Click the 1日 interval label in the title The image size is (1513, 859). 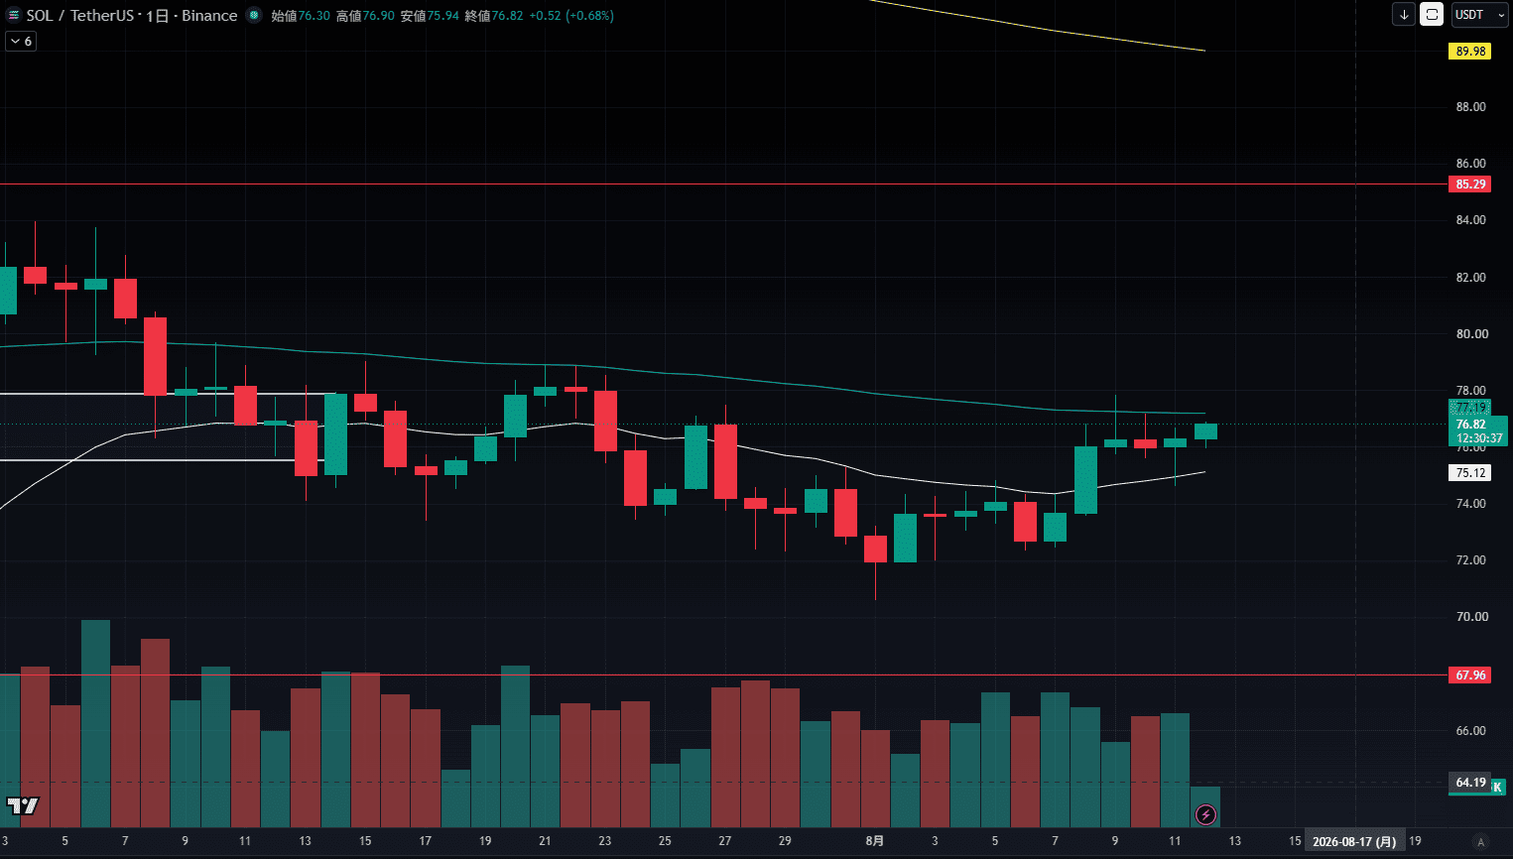click(157, 16)
